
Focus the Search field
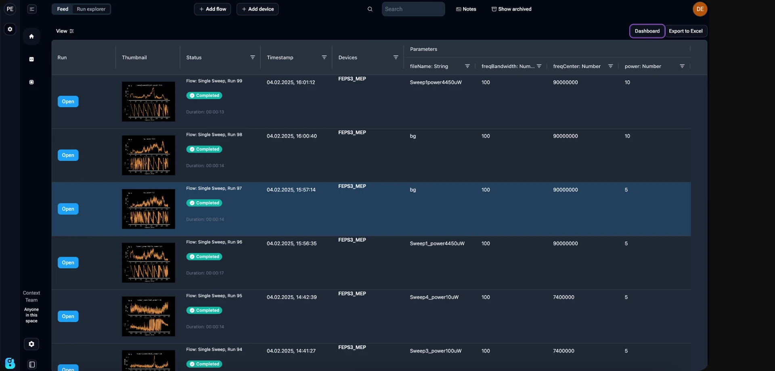[x=413, y=9]
